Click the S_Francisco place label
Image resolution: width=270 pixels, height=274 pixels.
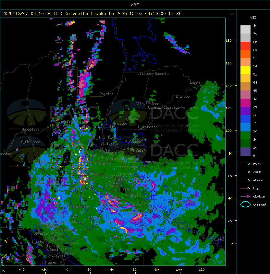click(116, 123)
